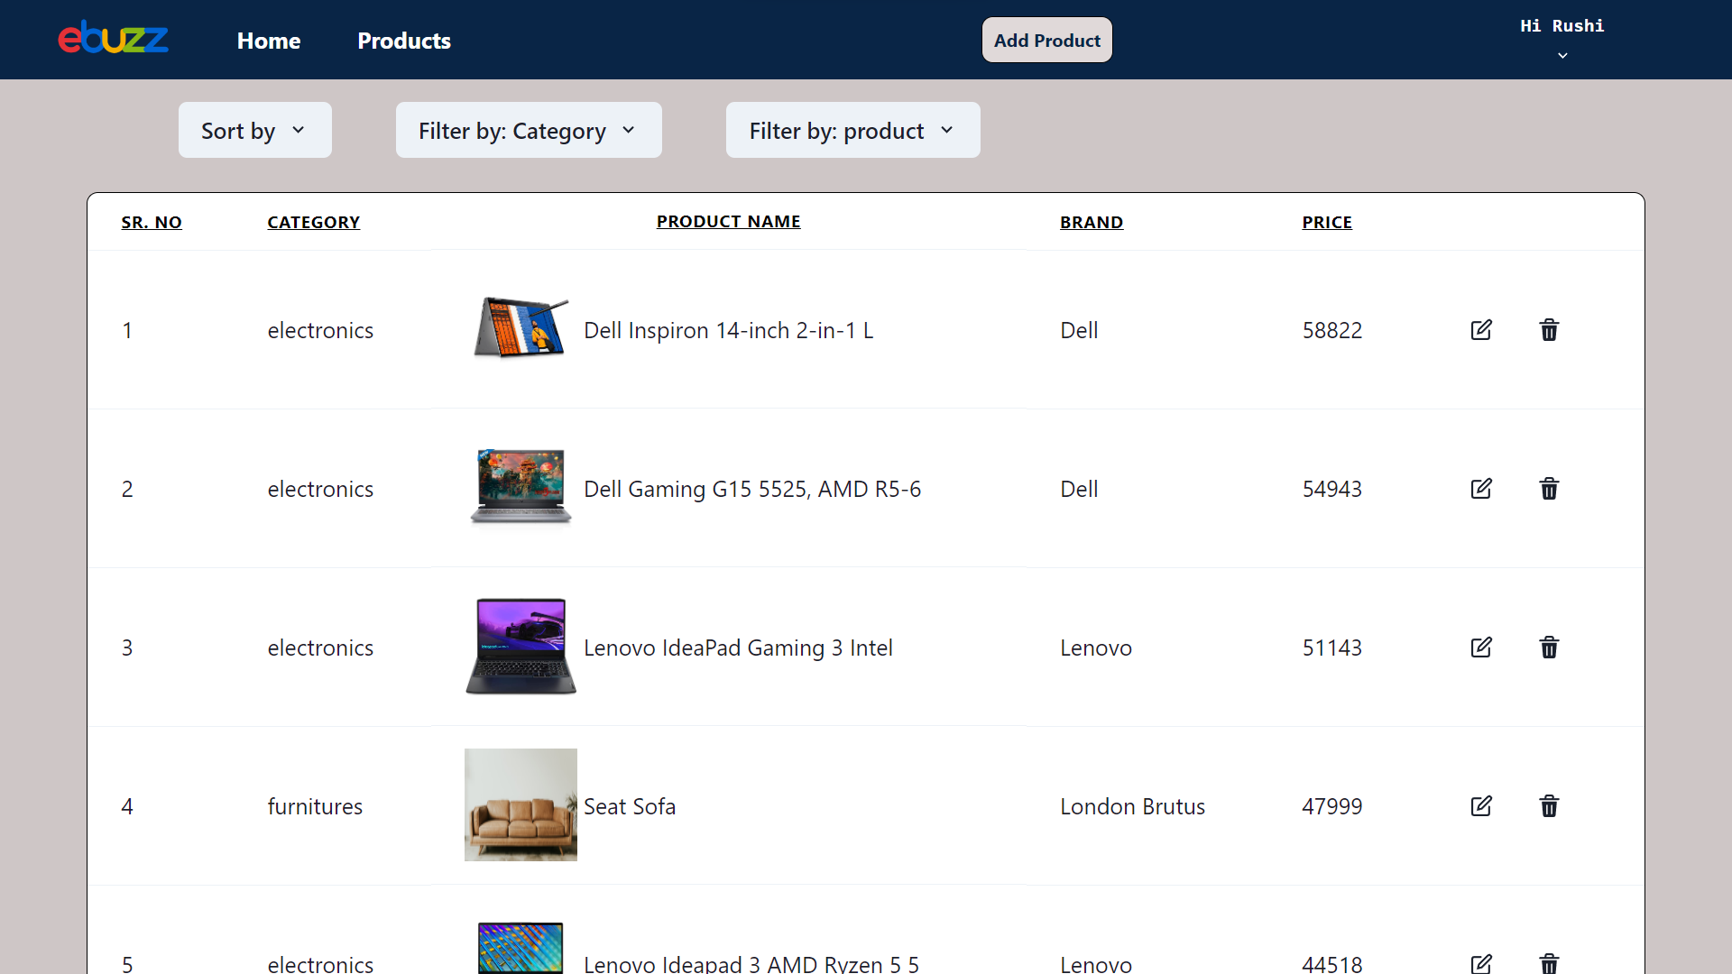
Task: Click the Lenovo brand in row 3
Action: (x=1096, y=648)
